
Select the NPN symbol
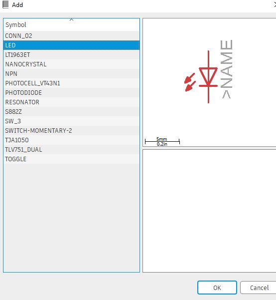click(x=71, y=74)
